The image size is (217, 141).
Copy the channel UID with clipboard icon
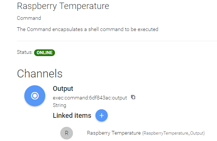tap(133, 97)
